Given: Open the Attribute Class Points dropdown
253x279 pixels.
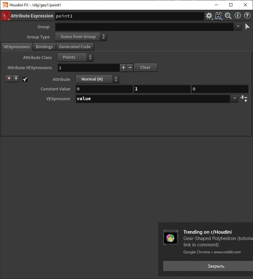Looking at the screenshot, I should pos(75,57).
